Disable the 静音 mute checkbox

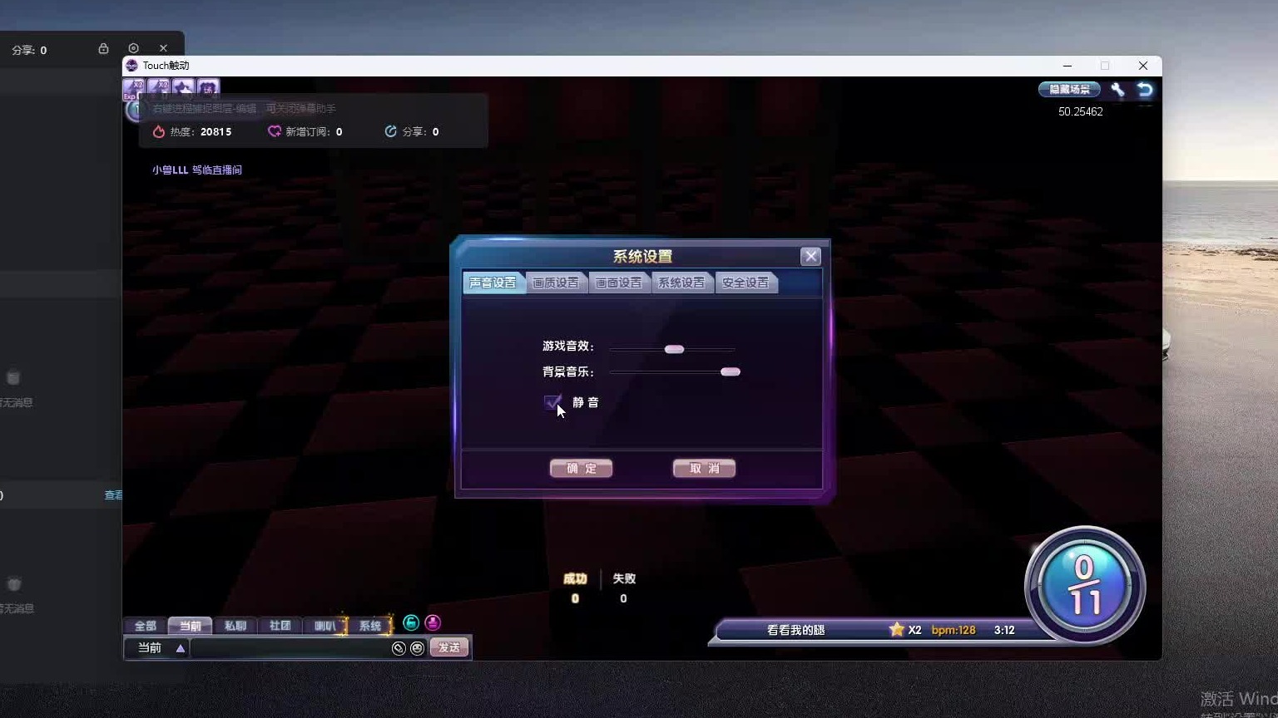[553, 402]
